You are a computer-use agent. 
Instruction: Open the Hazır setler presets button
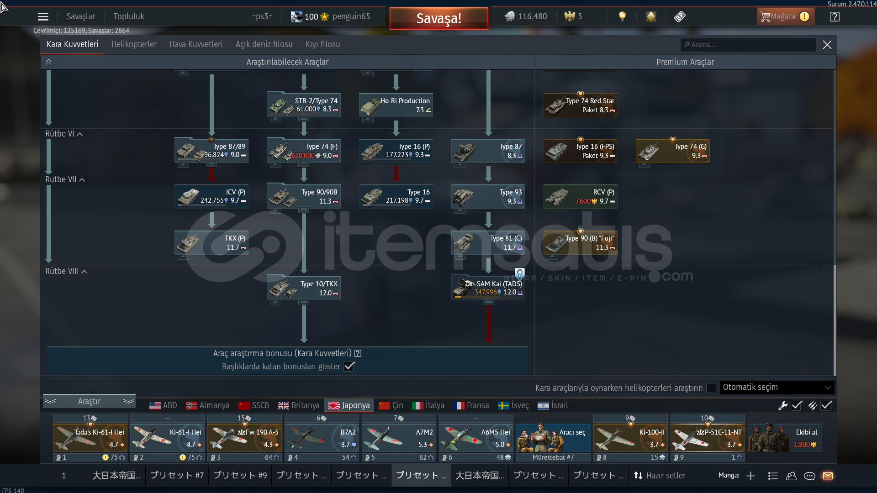click(660, 476)
